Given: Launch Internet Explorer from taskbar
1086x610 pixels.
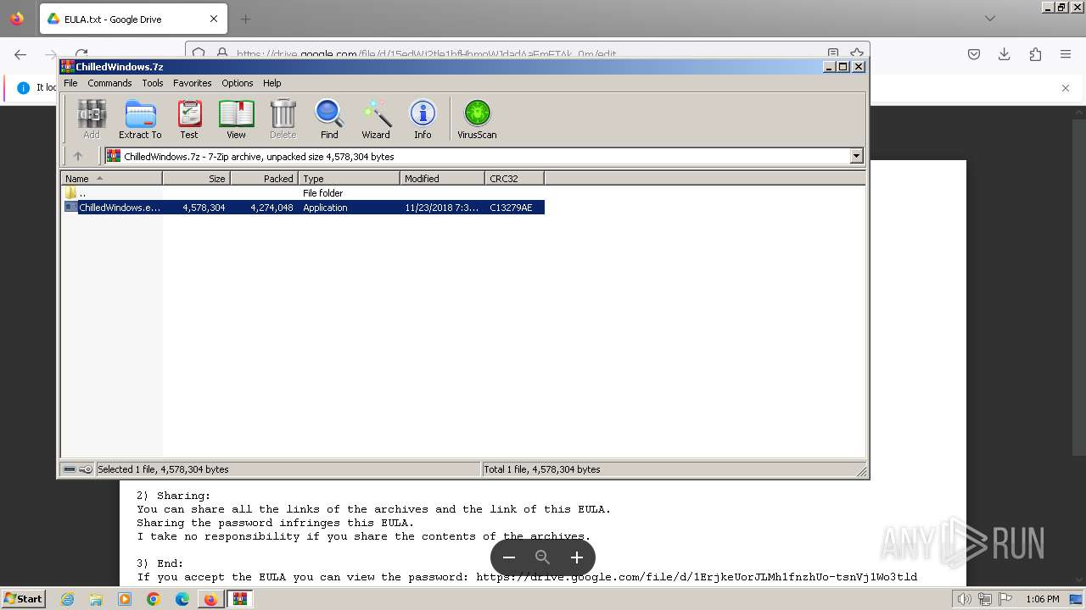Looking at the screenshot, I should [x=68, y=599].
